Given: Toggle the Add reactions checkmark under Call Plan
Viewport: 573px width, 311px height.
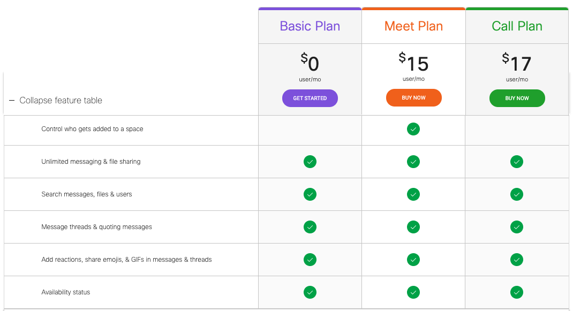Looking at the screenshot, I should click(516, 260).
